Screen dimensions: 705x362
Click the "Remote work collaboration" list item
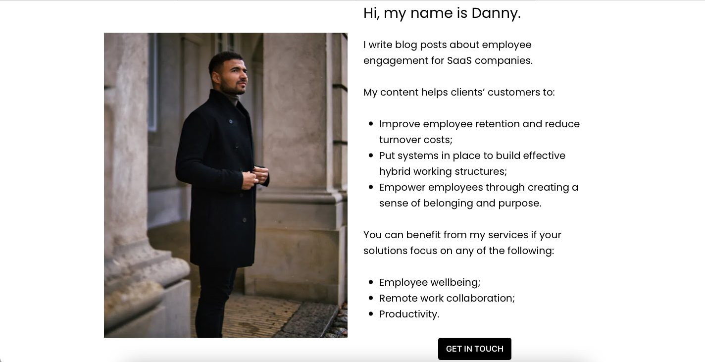coord(446,298)
